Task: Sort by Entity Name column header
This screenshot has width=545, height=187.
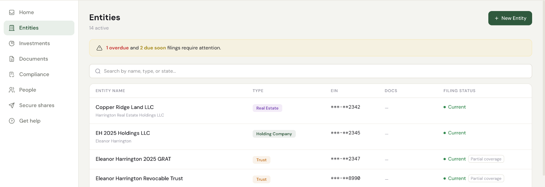Action: 110,91
